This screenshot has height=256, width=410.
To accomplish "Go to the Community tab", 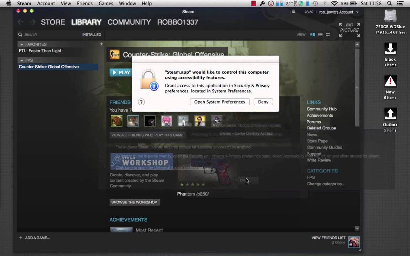I will coord(129,22).
